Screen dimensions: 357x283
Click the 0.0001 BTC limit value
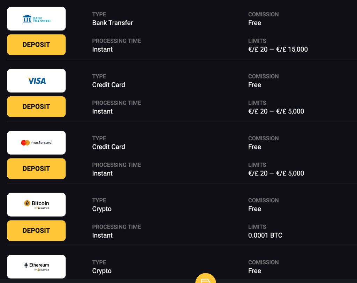265,236
